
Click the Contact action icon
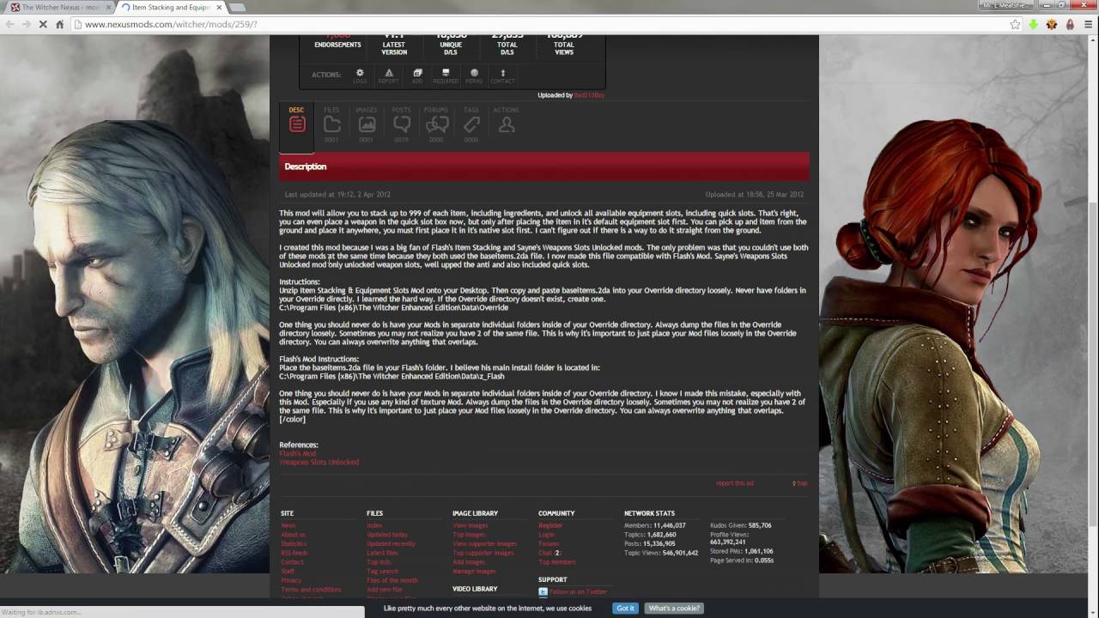tap(503, 76)
